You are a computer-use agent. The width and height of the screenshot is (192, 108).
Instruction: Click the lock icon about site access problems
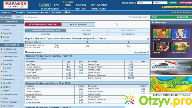[163, 7]
